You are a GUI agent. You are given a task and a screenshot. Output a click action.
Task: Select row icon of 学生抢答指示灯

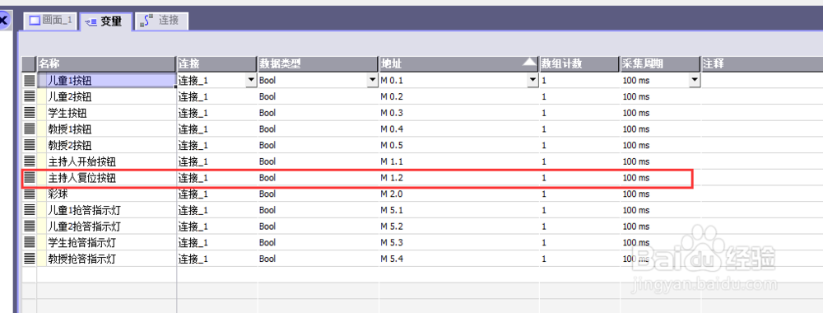click(30, 243)
